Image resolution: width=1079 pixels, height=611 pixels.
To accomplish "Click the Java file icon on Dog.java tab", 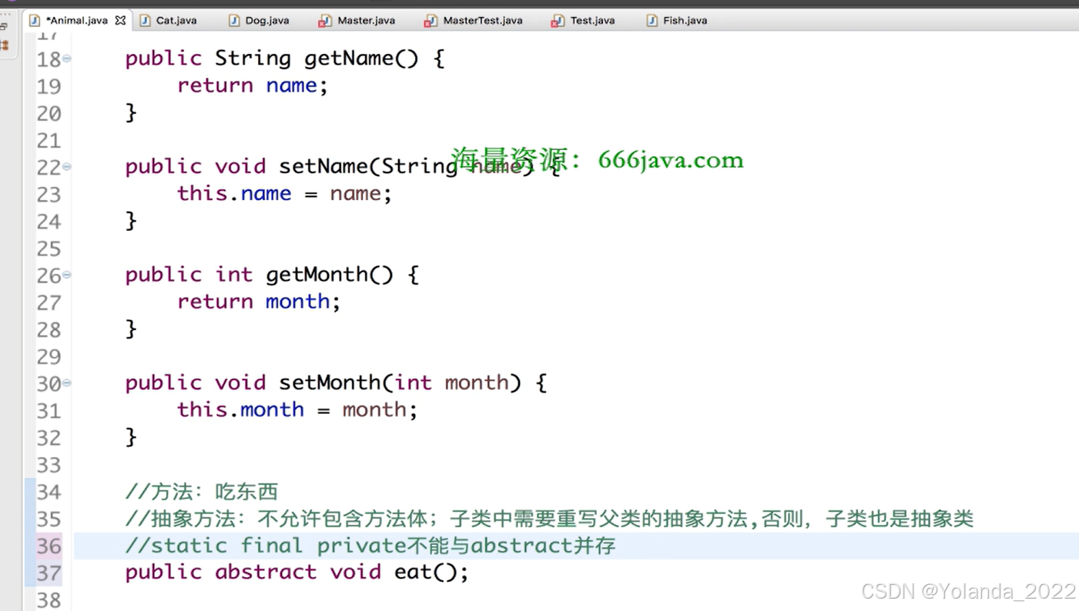I will (x=234, y=21).
